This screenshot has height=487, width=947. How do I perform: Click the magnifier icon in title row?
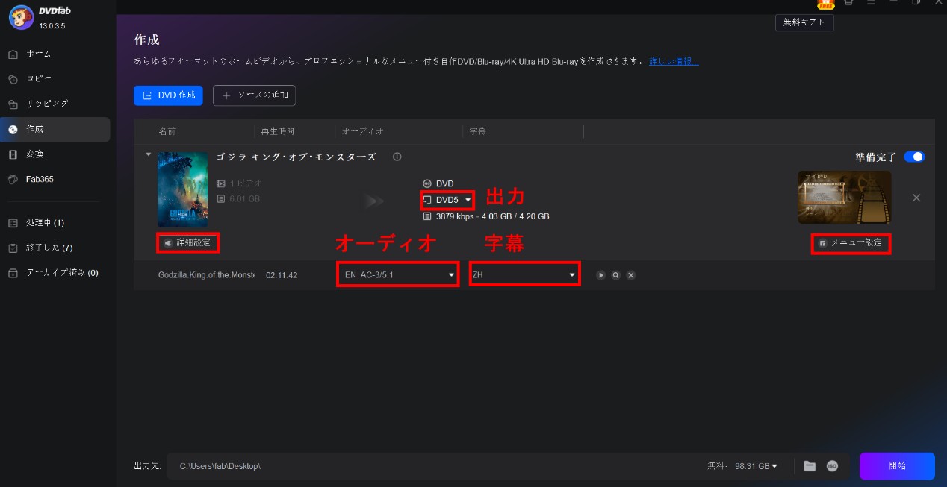pos(615,275)
